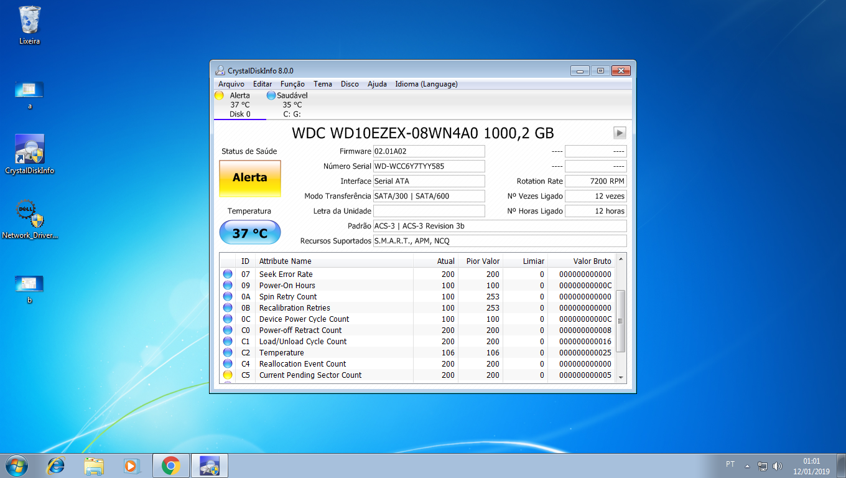846x478 pixels.
Task: Click Nº Vezes Ligado value 12 vezes
Action: [595, 196]
